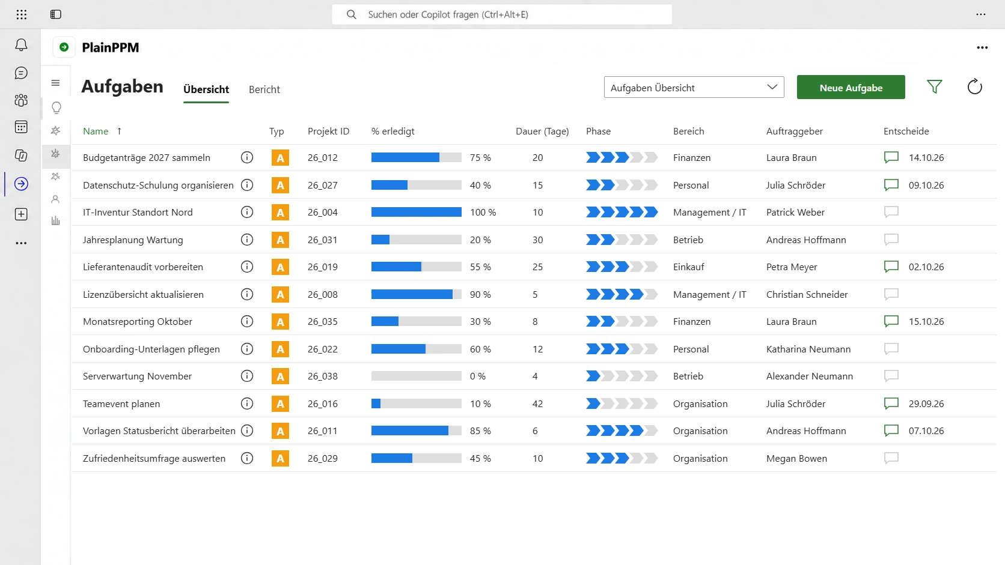Toggle the side panel icon in top bar
The height and width of the screenshot is (565, 1005).
56,14
